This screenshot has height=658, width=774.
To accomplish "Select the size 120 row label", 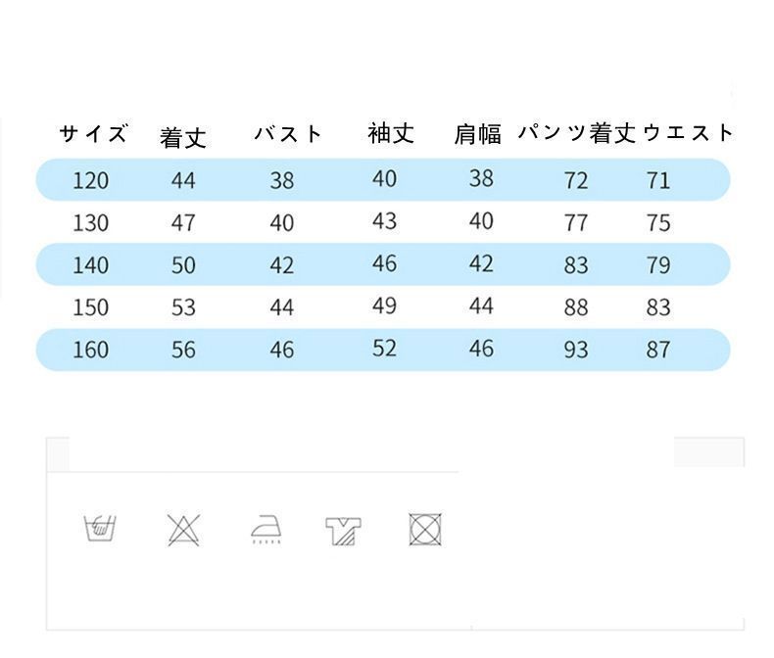I will point(91,180).
